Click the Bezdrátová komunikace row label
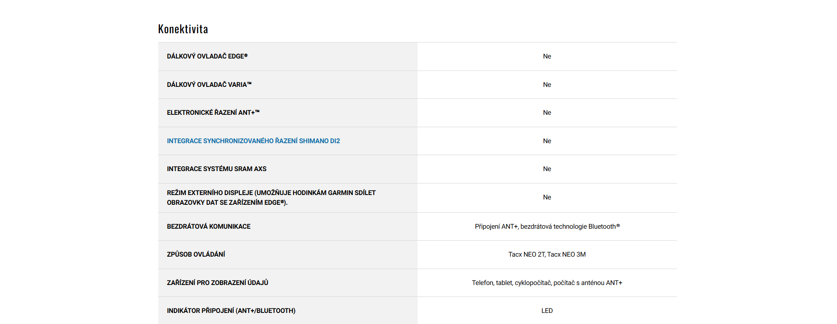The width and height of the screenshot is (837, 324). tap(208, 226)
